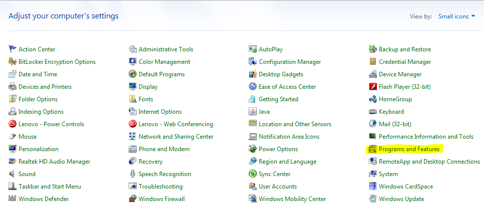
Task: Click the Network and Sharing Center icon
Action: click(133, 136)
